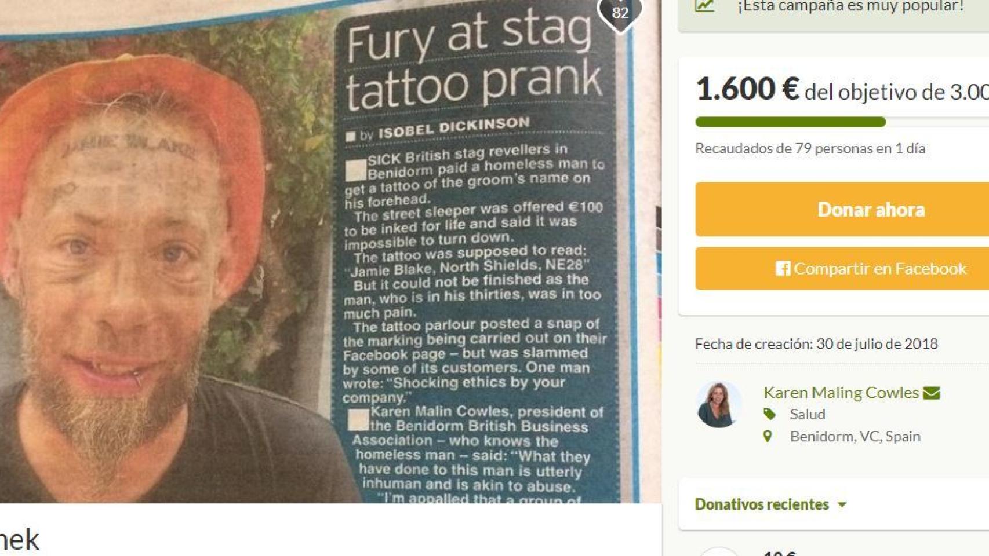
Task: Click the heart icon showing 82 likes
Action: coord(620,13)
